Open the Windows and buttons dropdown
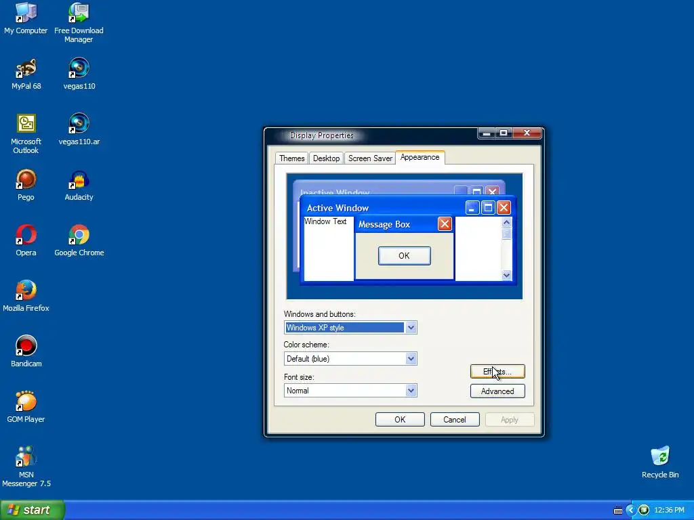694x520 pixels. (411, 328)
